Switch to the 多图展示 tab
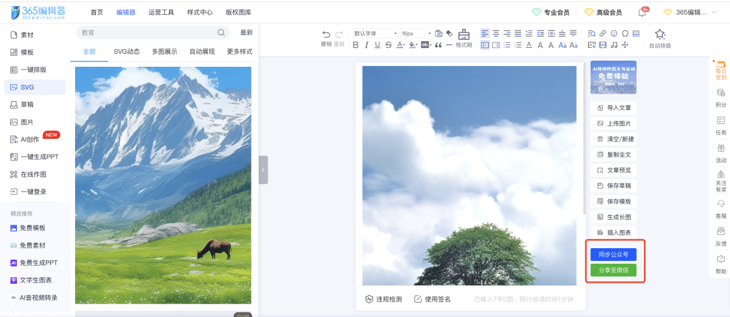 [x=164, y=51]
